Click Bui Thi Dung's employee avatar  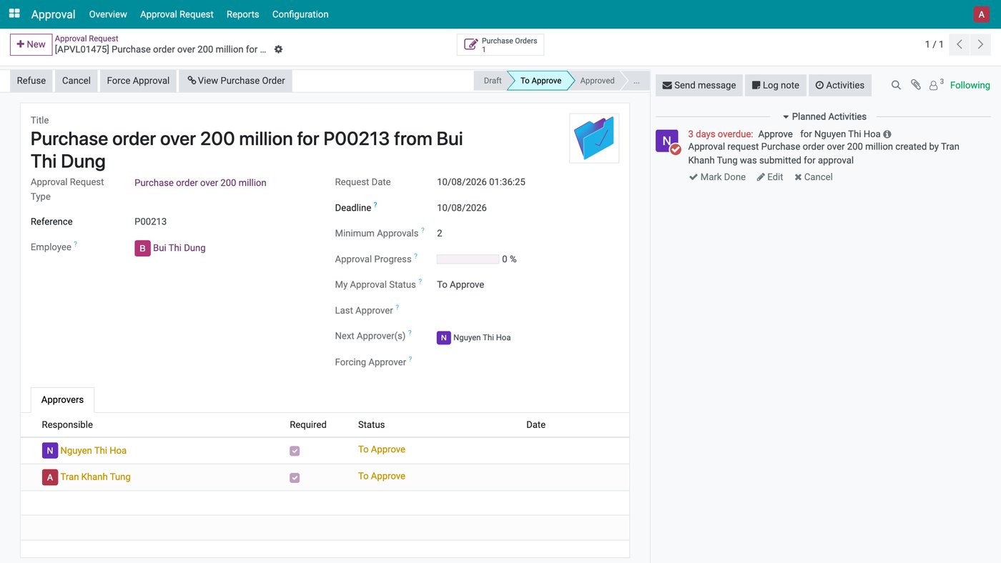[142, 248]
